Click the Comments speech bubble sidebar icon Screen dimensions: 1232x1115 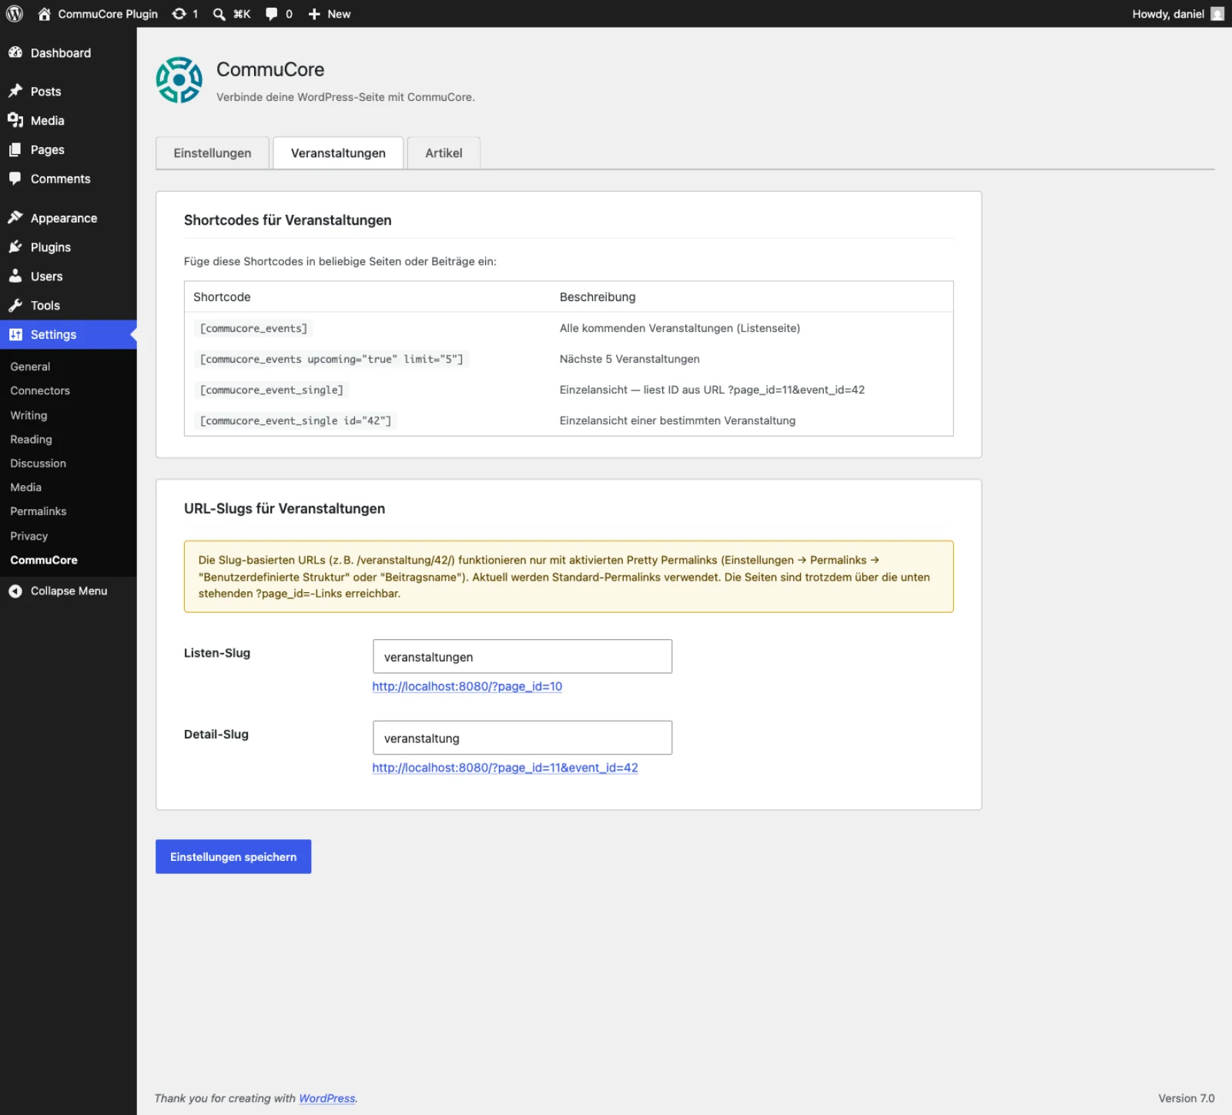tap(15, 179)
